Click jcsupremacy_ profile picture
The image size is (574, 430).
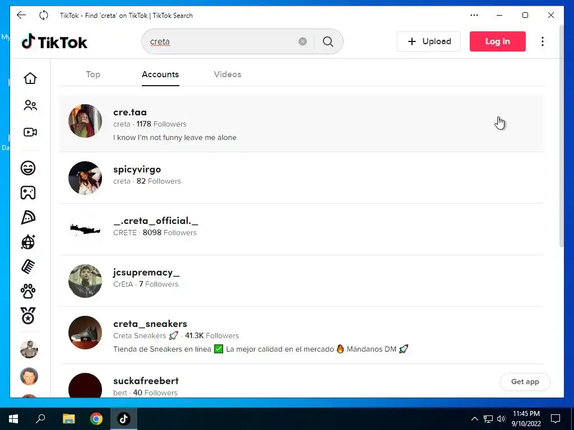(x=85, y=281)
